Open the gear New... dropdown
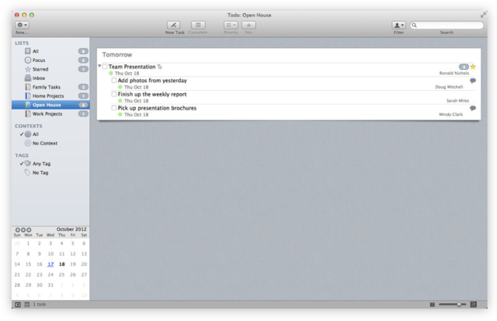The image size is (497, 321). [x=22, y=26]
